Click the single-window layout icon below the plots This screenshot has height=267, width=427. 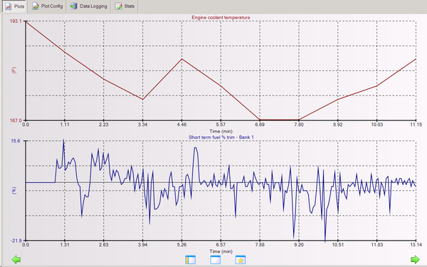216,260
